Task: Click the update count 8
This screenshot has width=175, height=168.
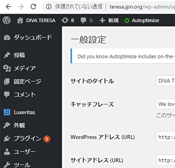Action: pyautogui.click(x=73, y=21)
